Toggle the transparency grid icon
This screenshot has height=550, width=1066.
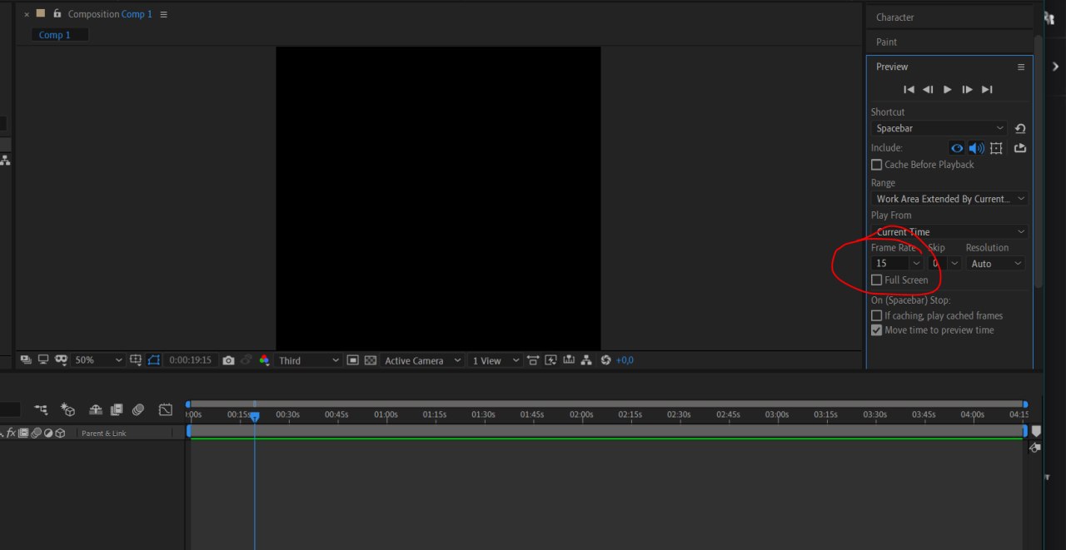pos(371,360)
